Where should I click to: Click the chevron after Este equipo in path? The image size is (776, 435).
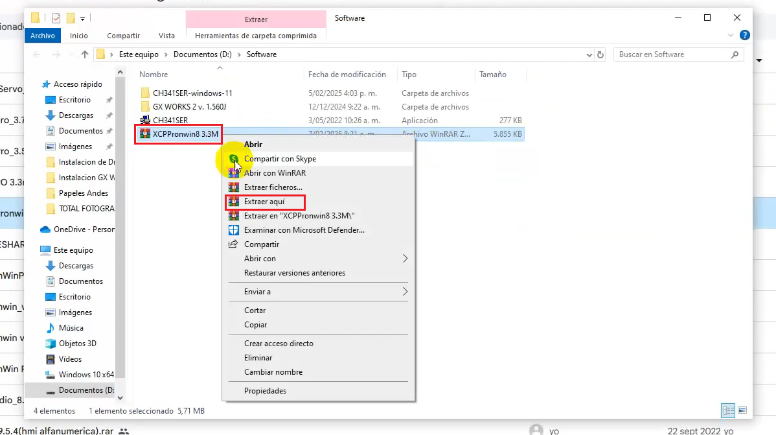click(x=166, y=54)
